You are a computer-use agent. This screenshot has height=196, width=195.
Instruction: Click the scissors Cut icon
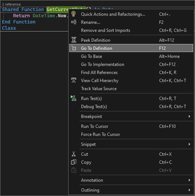point(74,154)
